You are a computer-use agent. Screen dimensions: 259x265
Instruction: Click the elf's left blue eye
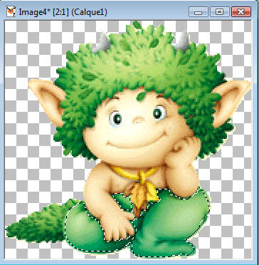click(x=116, y=118)
